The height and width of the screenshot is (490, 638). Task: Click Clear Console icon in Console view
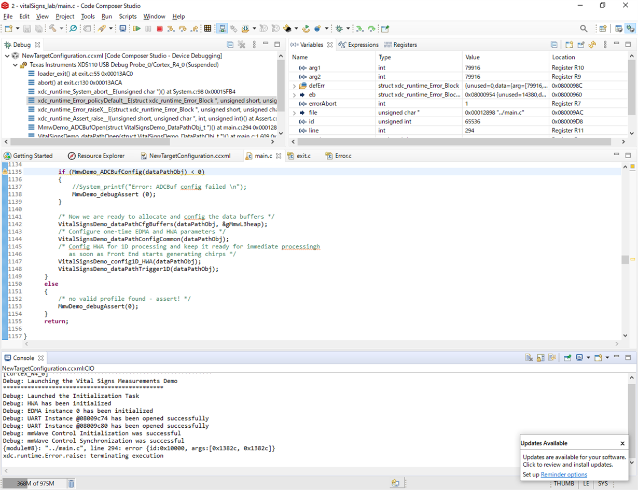(x=529, y=358)
